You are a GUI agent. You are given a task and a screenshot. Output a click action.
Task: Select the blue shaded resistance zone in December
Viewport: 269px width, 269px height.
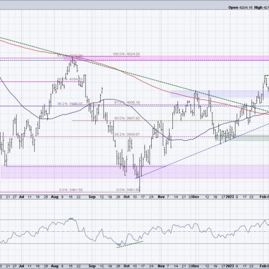coord(220,94)
